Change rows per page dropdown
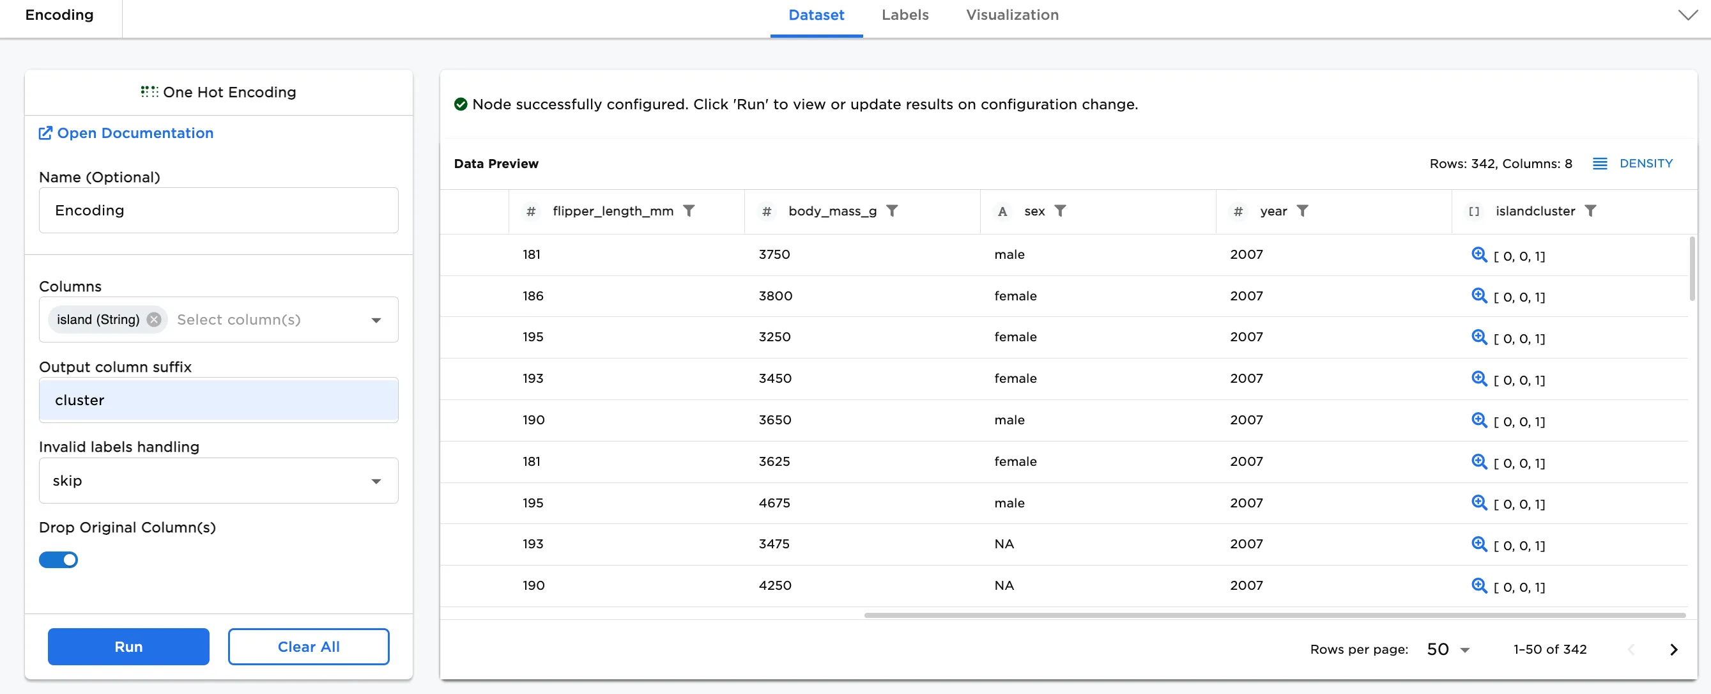Image resolution: width=1711 pixels, height=694 pixels. click(1448, 649)
